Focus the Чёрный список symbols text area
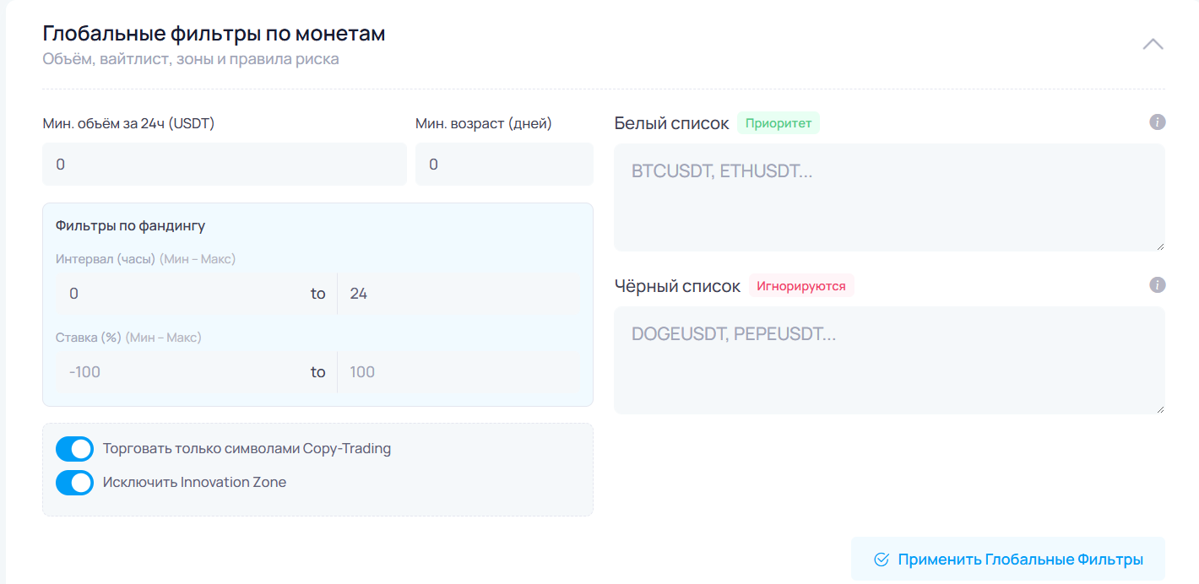1199x584 pixels. pos(888,360)
